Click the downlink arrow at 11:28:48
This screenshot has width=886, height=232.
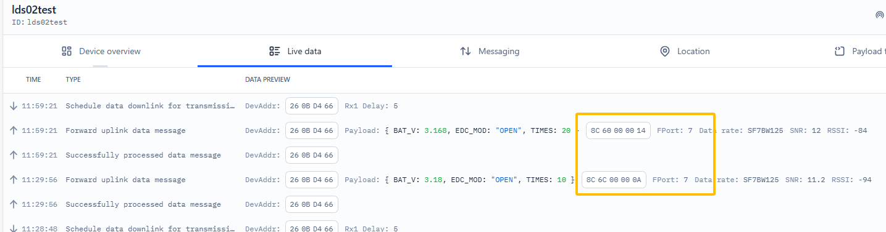[14, 228]
